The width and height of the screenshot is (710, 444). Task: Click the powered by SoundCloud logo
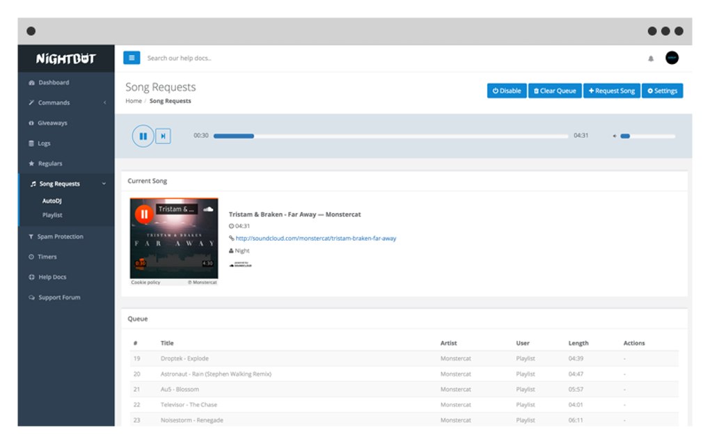click(x=240, y=264)
